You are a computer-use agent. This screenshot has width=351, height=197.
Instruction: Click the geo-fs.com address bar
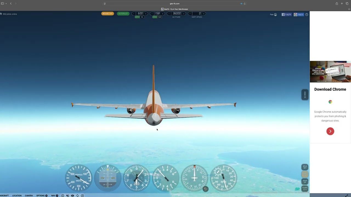point(175,4)
